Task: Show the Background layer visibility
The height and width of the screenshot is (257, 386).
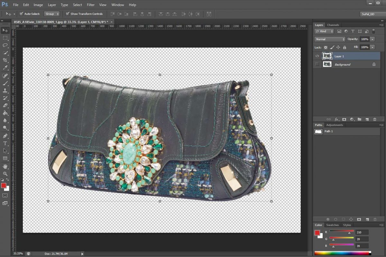Action: coord(317,64)
